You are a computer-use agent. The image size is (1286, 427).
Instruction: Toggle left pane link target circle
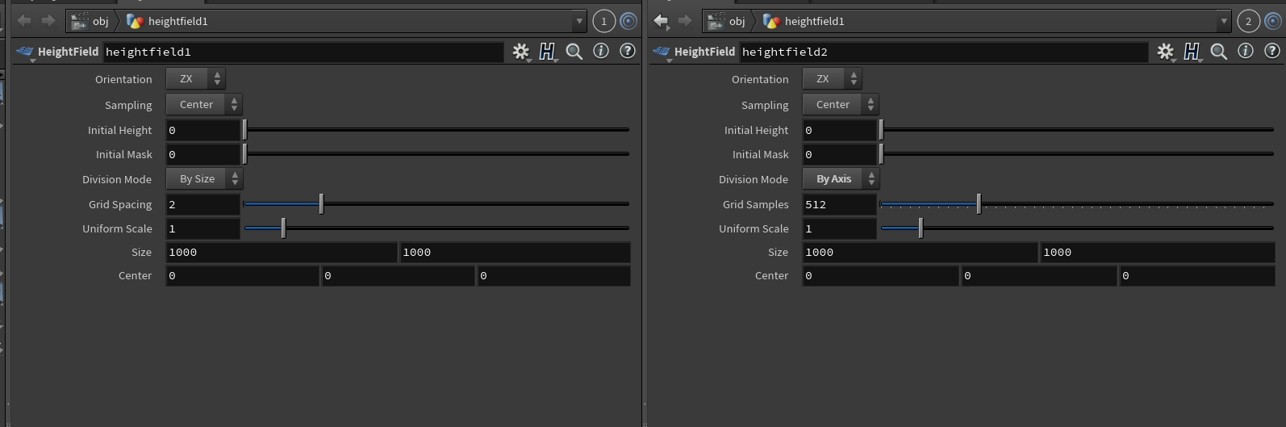[628, 22]
